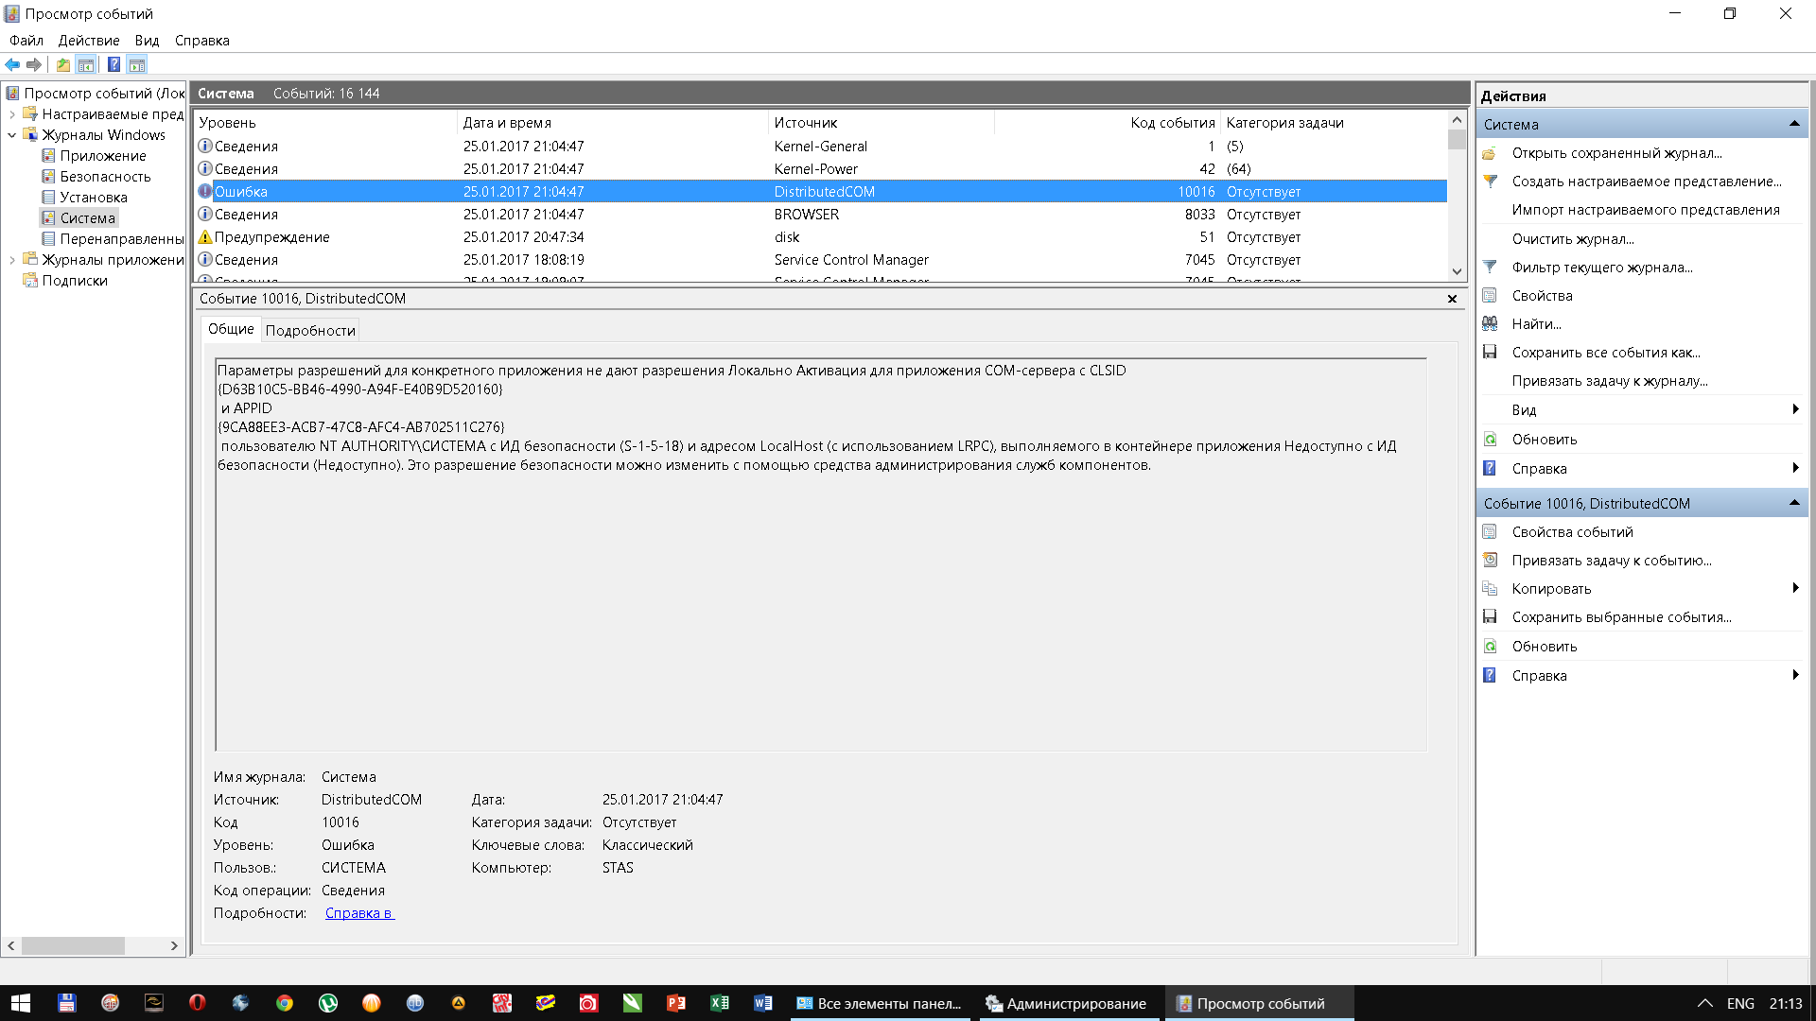This screenshot has height=1021, width=1816.
Task: Click the Back arrow toolbar icon
Action: point(12,65)
